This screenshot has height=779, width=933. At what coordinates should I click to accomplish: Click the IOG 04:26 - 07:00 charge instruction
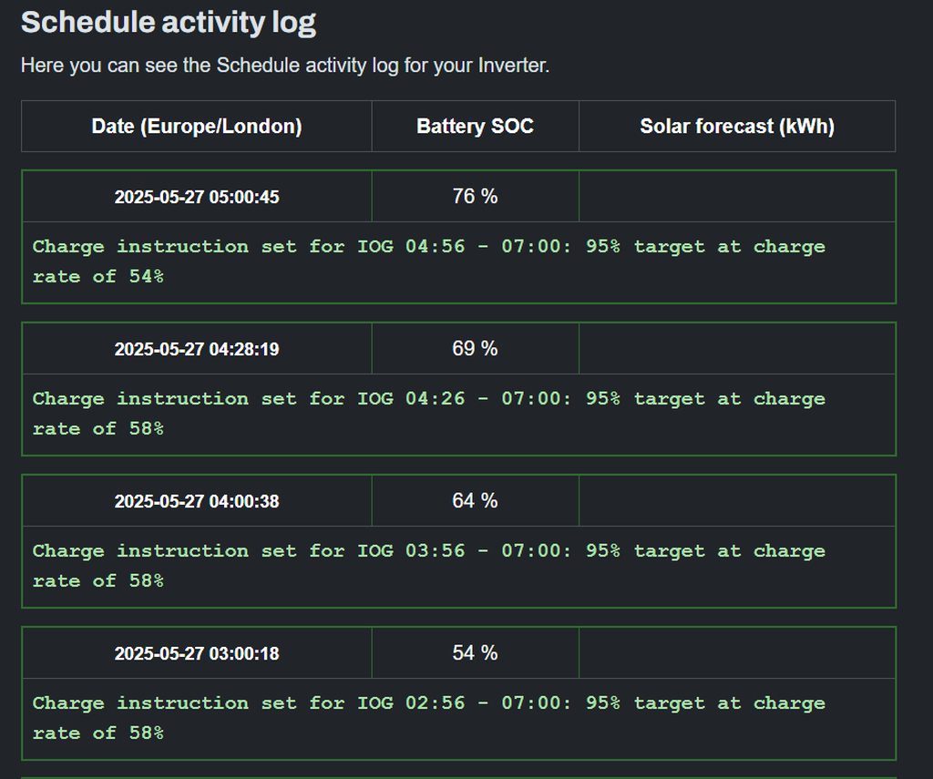428,414
